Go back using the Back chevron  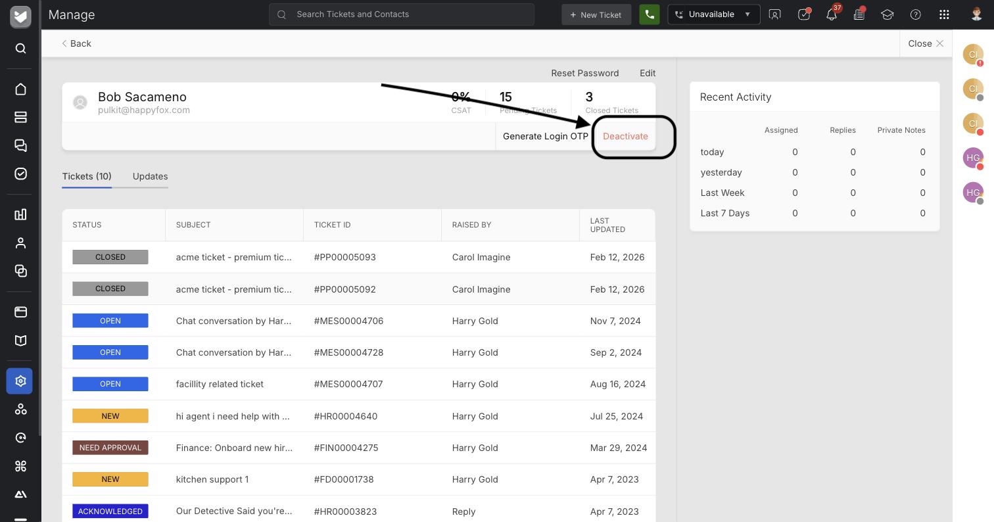[76, 43]
